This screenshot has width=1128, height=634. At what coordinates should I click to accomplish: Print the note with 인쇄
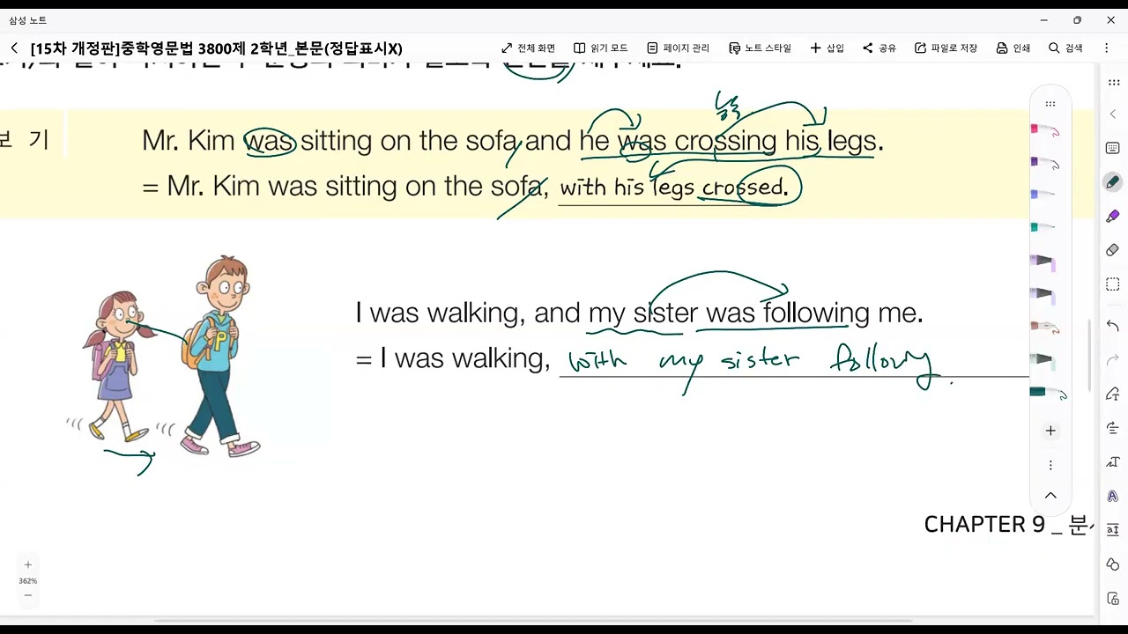pos(1013,48)
